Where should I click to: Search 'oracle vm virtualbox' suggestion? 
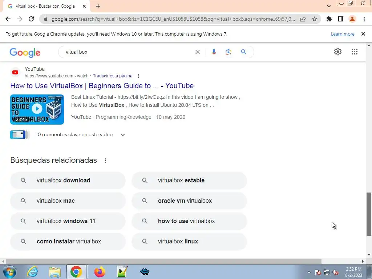(189, 201)
